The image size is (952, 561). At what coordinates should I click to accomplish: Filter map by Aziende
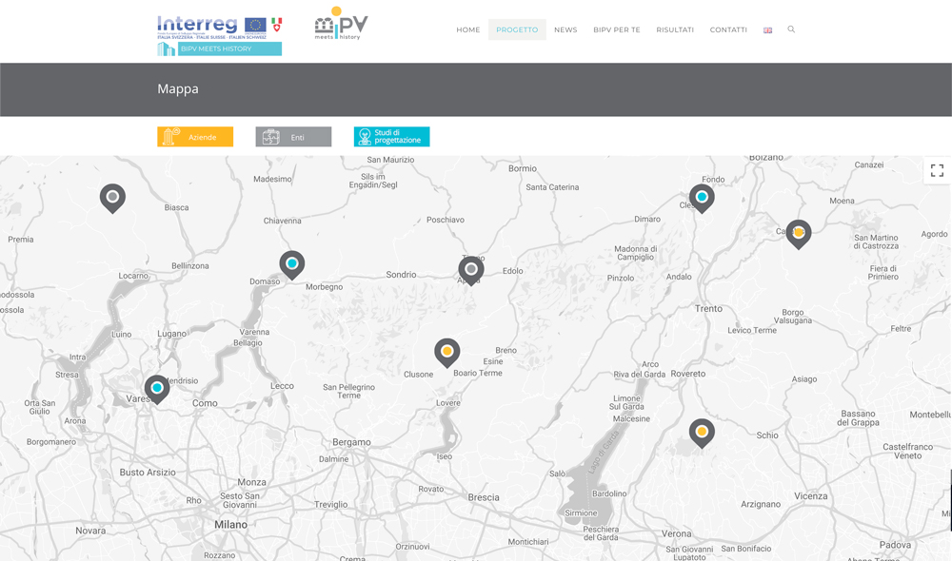(x=195, y=137)
